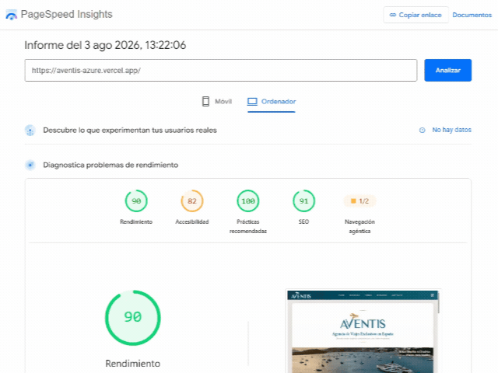Click heading Diagnostica problemas de rendimiento
This screenshot has width=498, height=373.
pyautogui.click(x=110, y=165)
